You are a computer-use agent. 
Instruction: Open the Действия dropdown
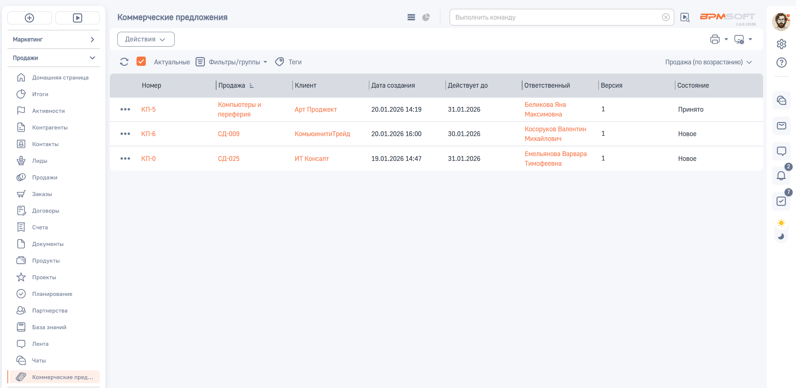145,39
